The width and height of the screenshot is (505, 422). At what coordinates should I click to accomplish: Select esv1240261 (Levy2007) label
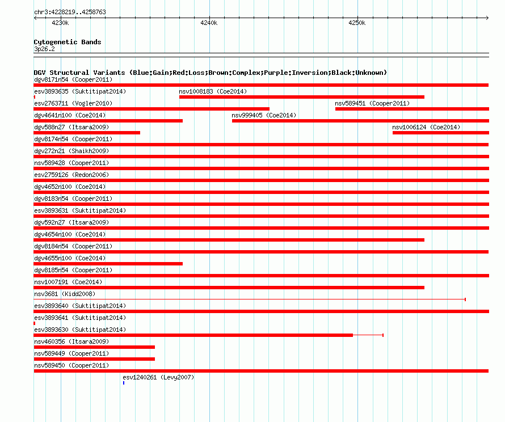(x=158, y=377)
